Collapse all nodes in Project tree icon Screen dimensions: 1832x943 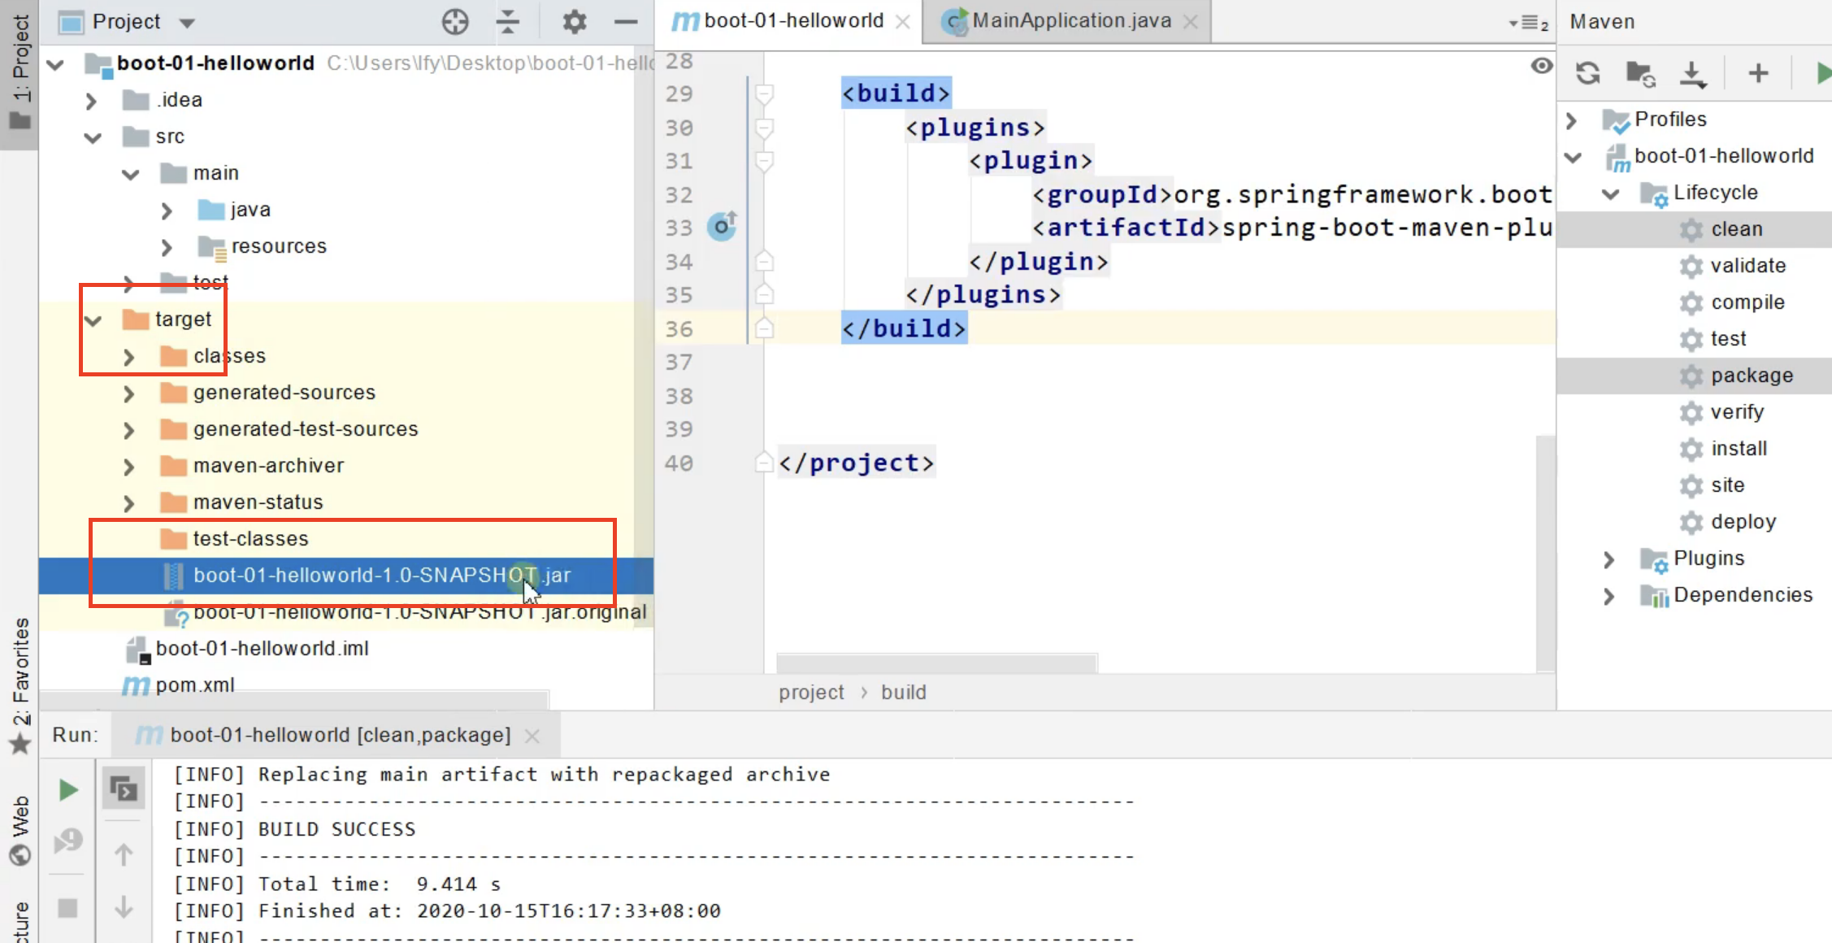pos(509,22)
